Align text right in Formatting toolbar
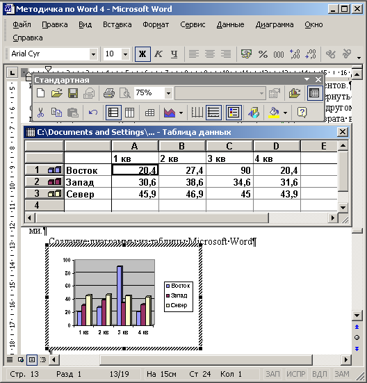The width and height of the screenshot is (367, 383). (x=226, y=54)
